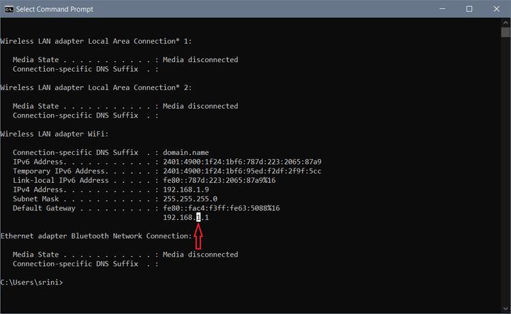The image size is (511, 314).
Task: Maximize the Command Prompt window
Action: [x=469, y=9]
